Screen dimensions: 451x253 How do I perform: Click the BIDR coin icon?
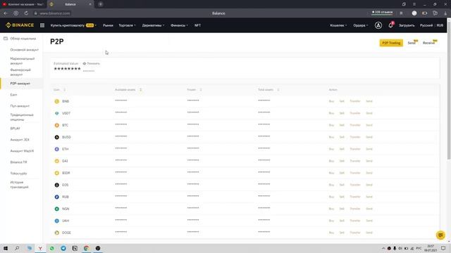tap(56, 173)
